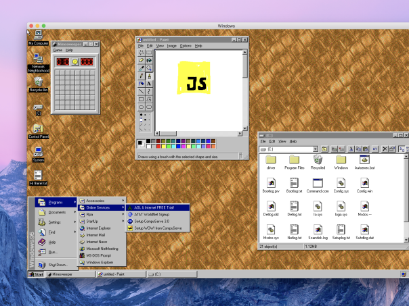Screen dimensions: 409x306
Task: Pick the yellow color in Paint palette
Action: tap(165, 146)
